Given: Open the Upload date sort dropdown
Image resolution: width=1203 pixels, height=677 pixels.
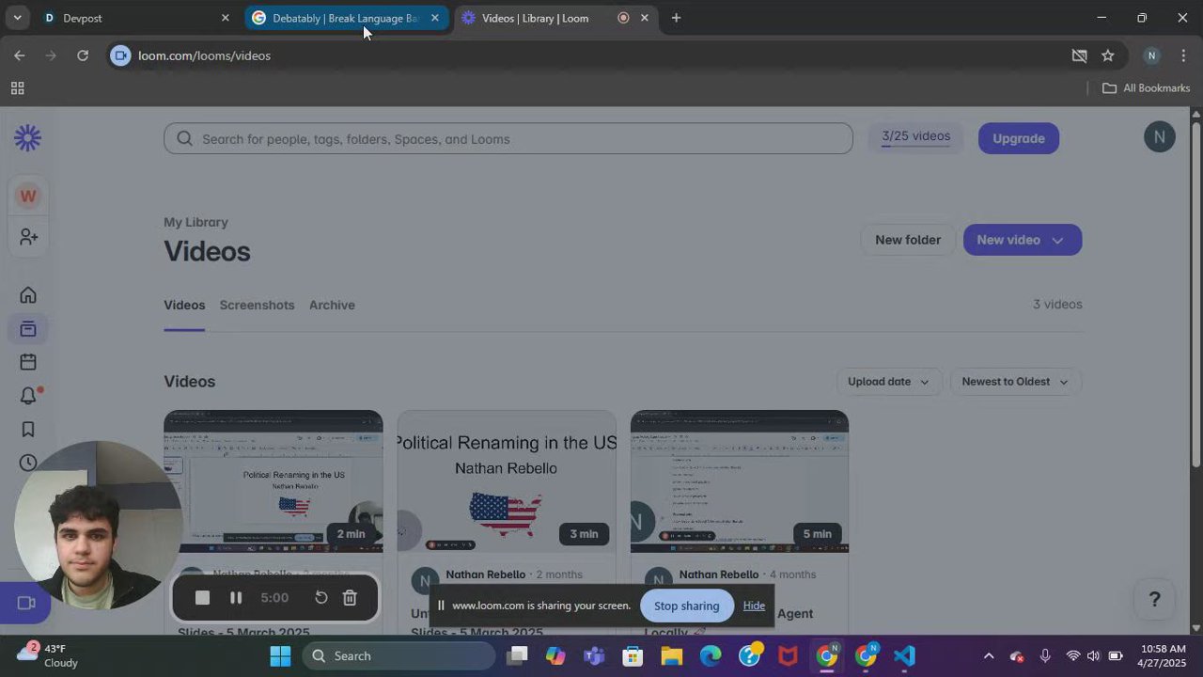Looking at the screenshot, I should (888, 382).
